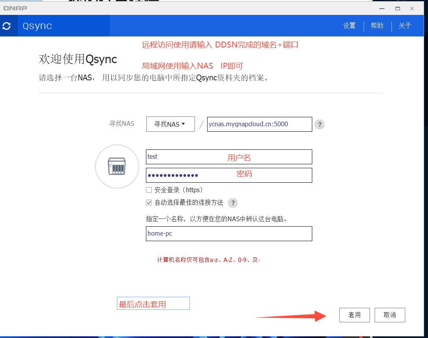Disable the 自动选择最佳的连接方法 checkbox
This screenshot has height=338, width=428.
[x=149, y=203]
